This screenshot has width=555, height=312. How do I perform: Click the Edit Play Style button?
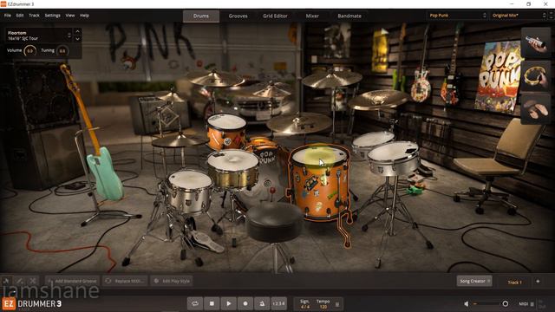point(172,281)
